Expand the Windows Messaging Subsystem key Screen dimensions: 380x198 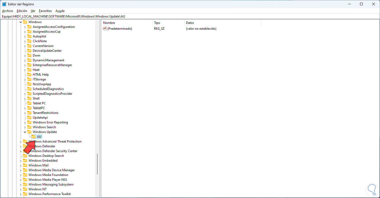[21, 184]
